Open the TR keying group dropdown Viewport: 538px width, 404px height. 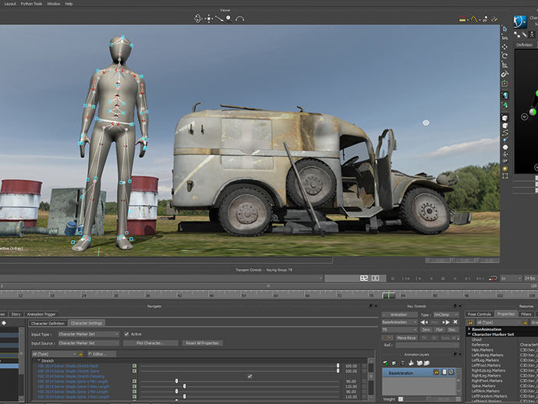pyautogui.click(x=399, y=329)
